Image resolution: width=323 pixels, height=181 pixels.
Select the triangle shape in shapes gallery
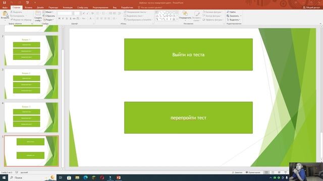tap(157, 16)
